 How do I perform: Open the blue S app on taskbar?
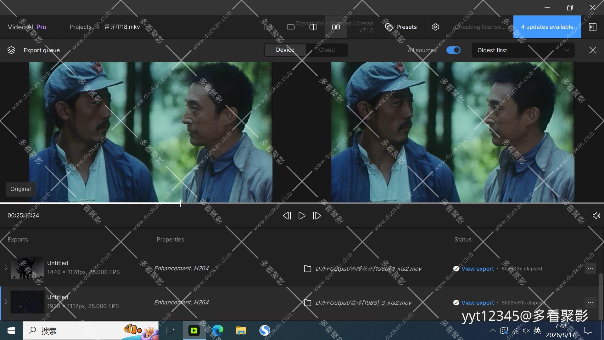click(x=265, y=331)
